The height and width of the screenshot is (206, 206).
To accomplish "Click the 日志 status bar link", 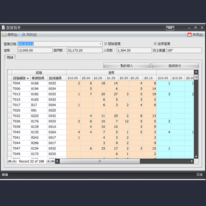I will (199, 175).
